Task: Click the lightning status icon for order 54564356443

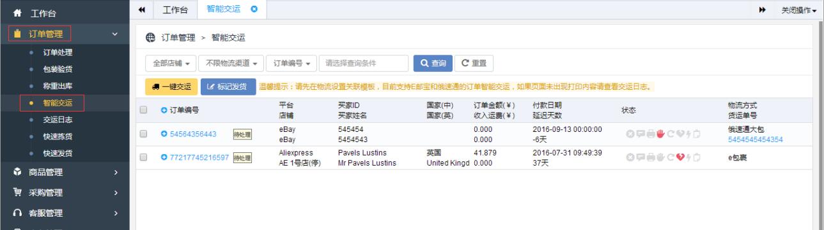Action: pos(688,134)
